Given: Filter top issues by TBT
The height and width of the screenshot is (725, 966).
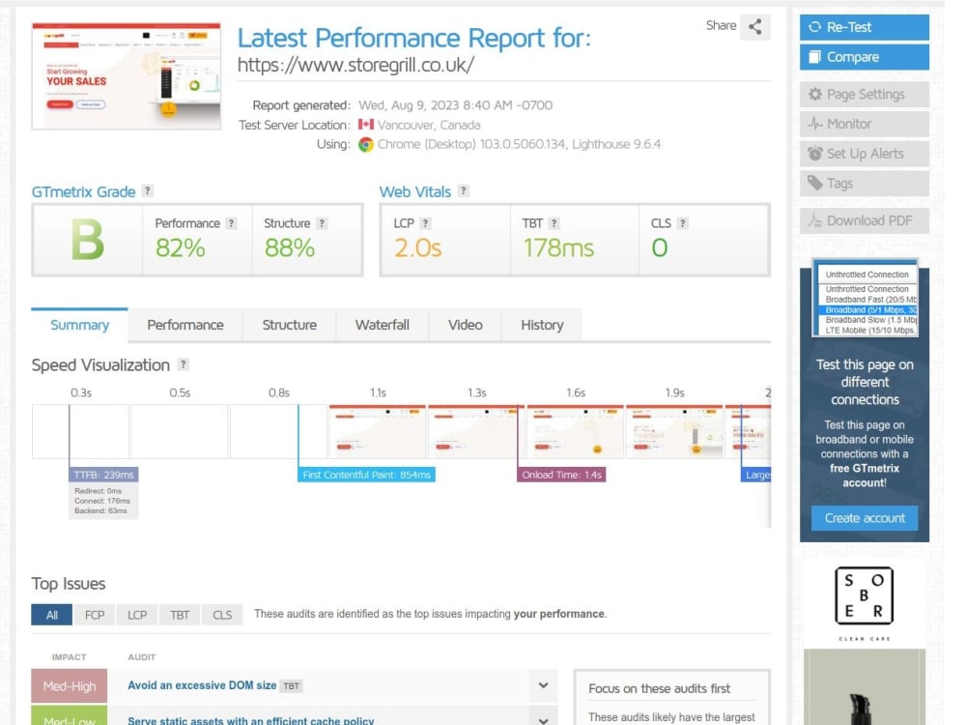Looking at the screenshot, I should [180, 615].
